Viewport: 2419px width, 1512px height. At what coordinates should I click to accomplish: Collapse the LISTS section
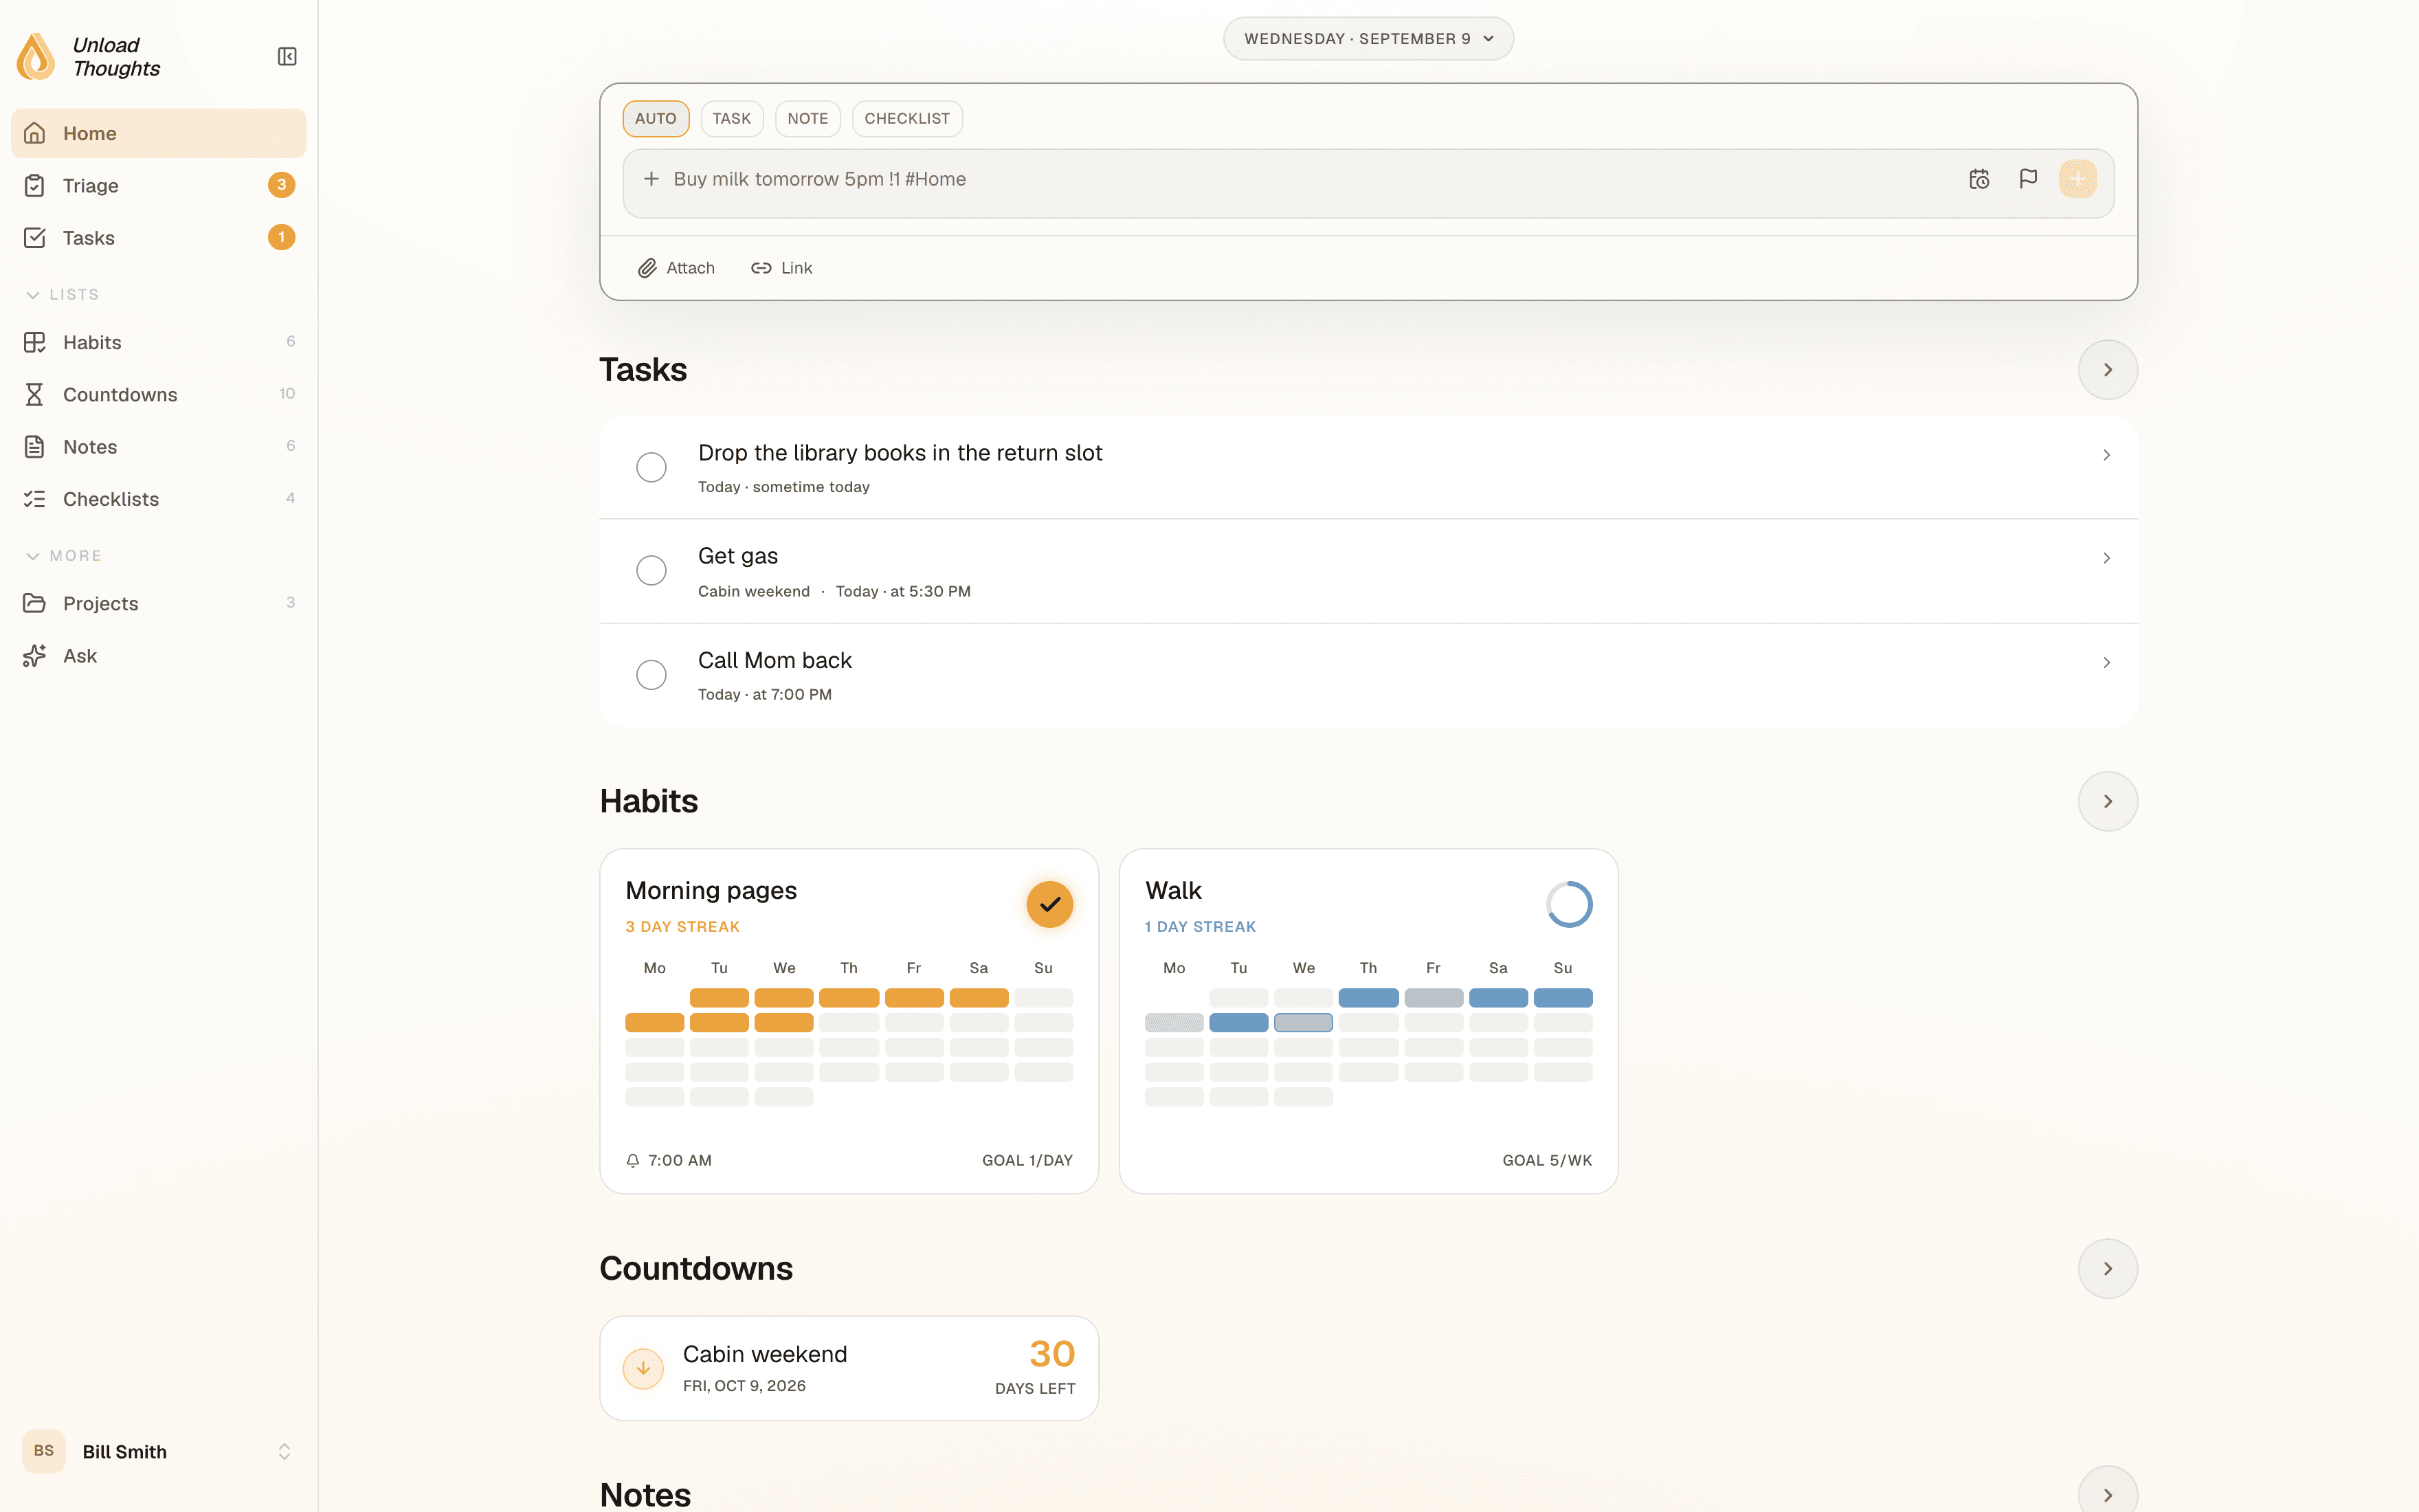pos(62,295)
